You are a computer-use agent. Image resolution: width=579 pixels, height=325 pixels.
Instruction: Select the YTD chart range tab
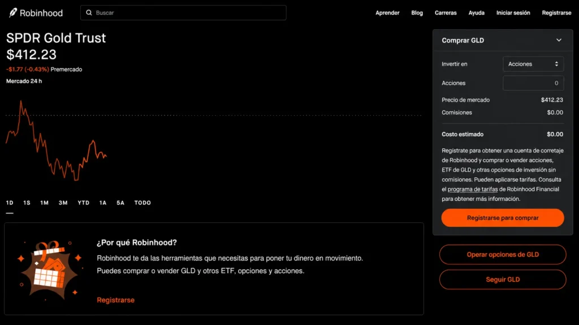(x=84, y=203)
